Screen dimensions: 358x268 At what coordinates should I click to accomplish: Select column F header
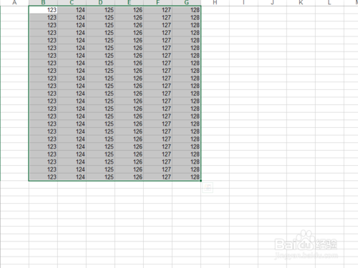pyautogui.click(x=158, y=3)
